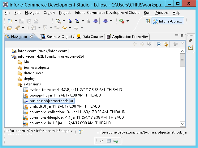Image resolution: width=198 pixels, height=148 pixels.
Task: Click the External Tools run icon
Action: [122, 21]
